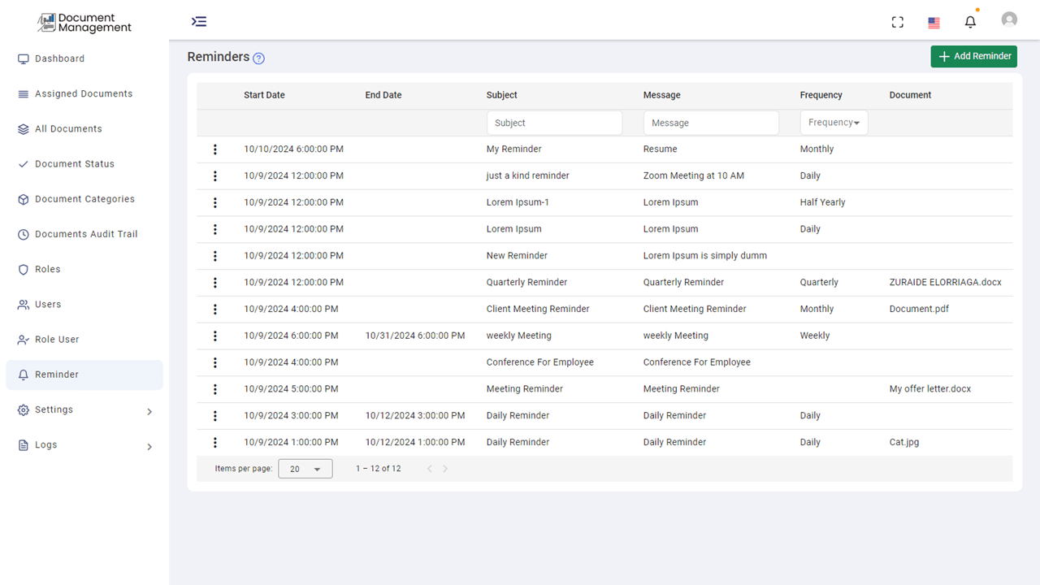1040x585 pixels.
Task: Click the fullscreen expand icon
Action: [897, 21]
